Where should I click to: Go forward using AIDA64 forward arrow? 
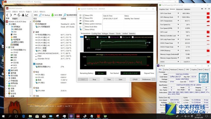(x=11, y=15)
